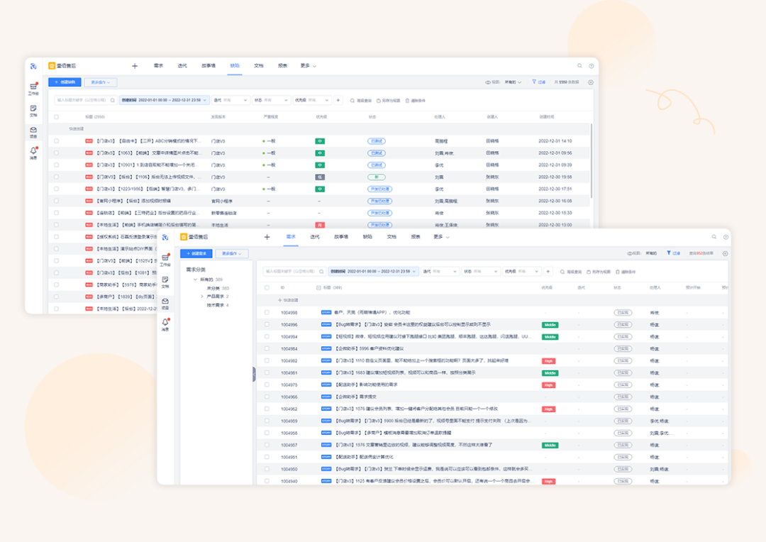Open 消息 bell in front window sidebar
Screen dimensions: 766x542
[x=165, y=324]
